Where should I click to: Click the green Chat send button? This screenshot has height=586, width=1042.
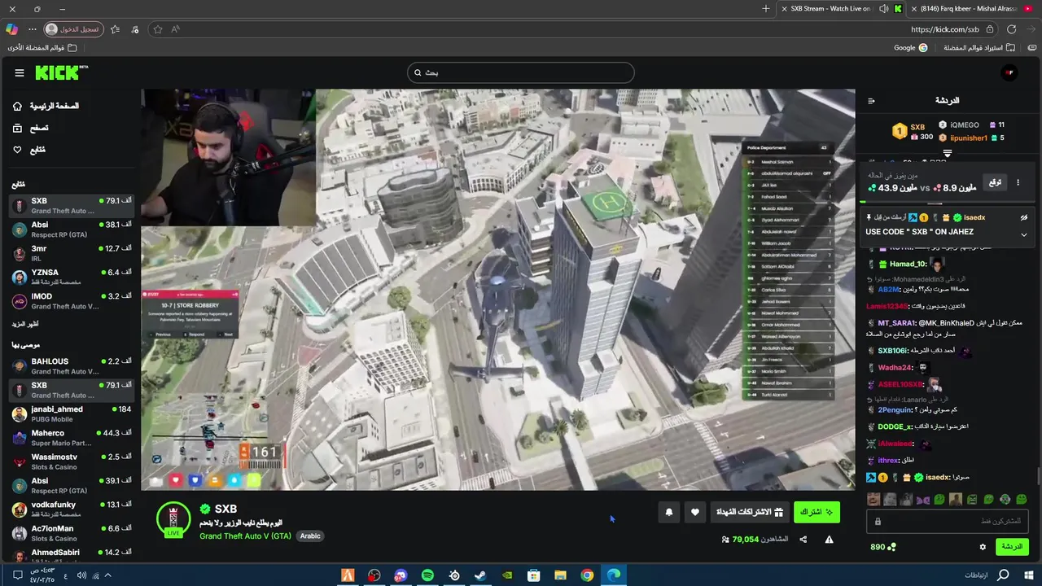click(x=1012, y=547)
